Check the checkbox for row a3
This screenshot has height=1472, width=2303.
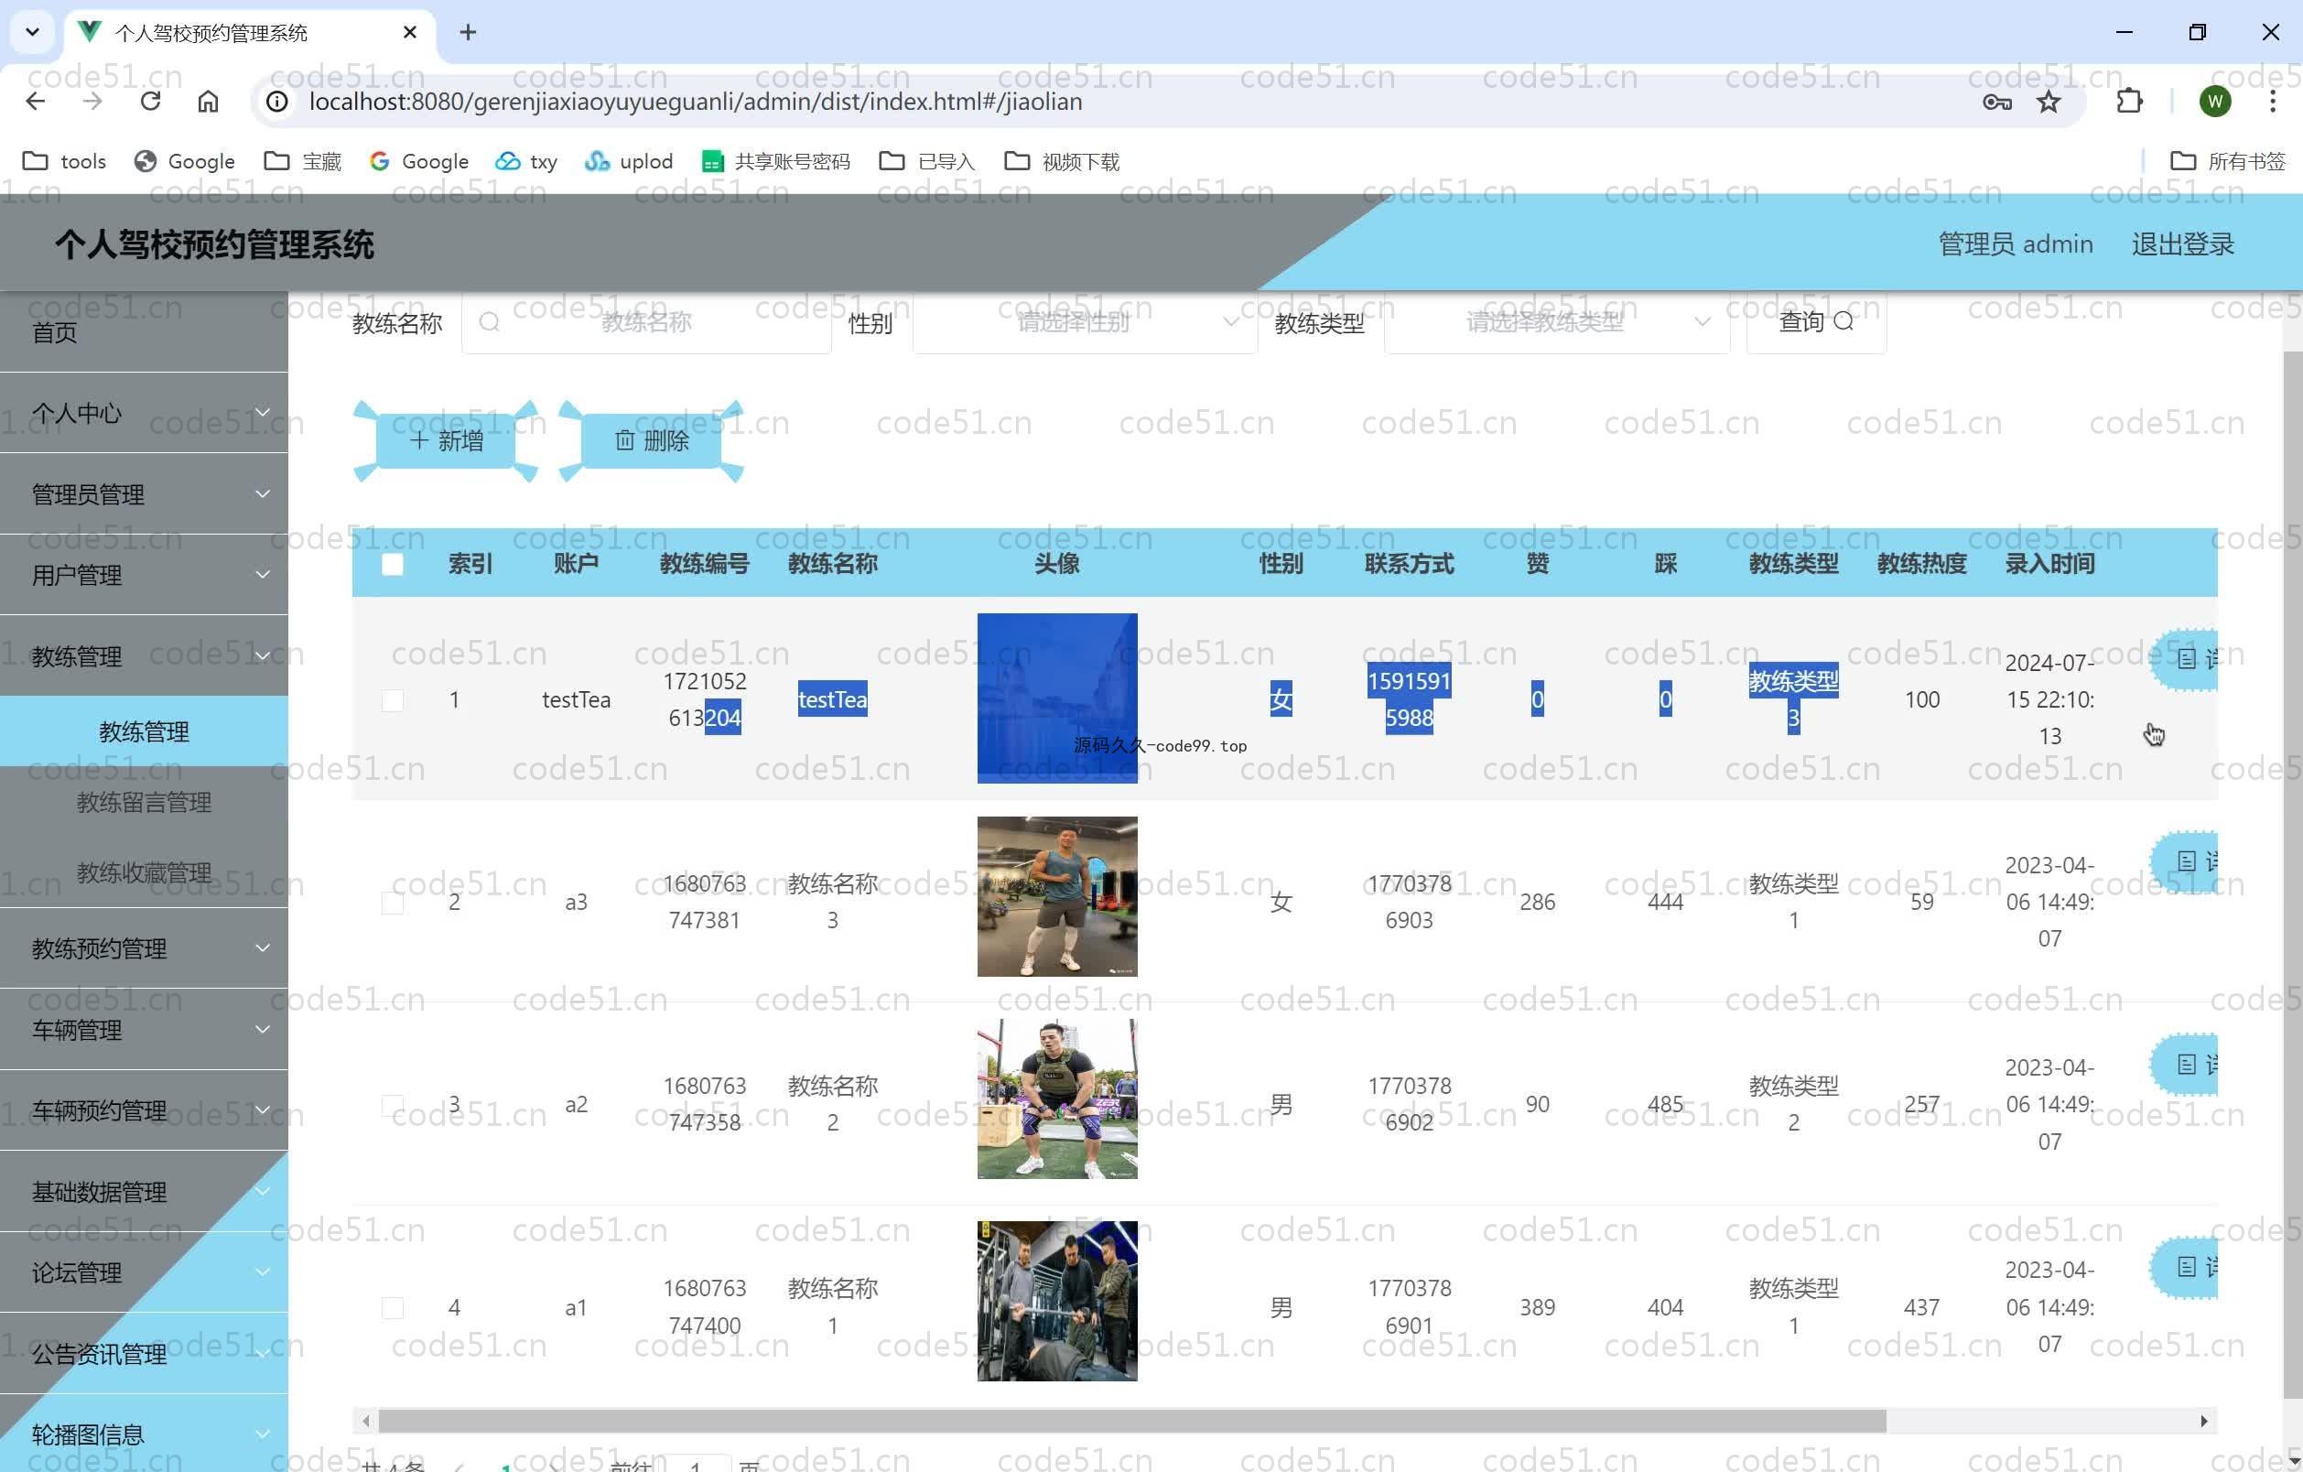(392, 903)
